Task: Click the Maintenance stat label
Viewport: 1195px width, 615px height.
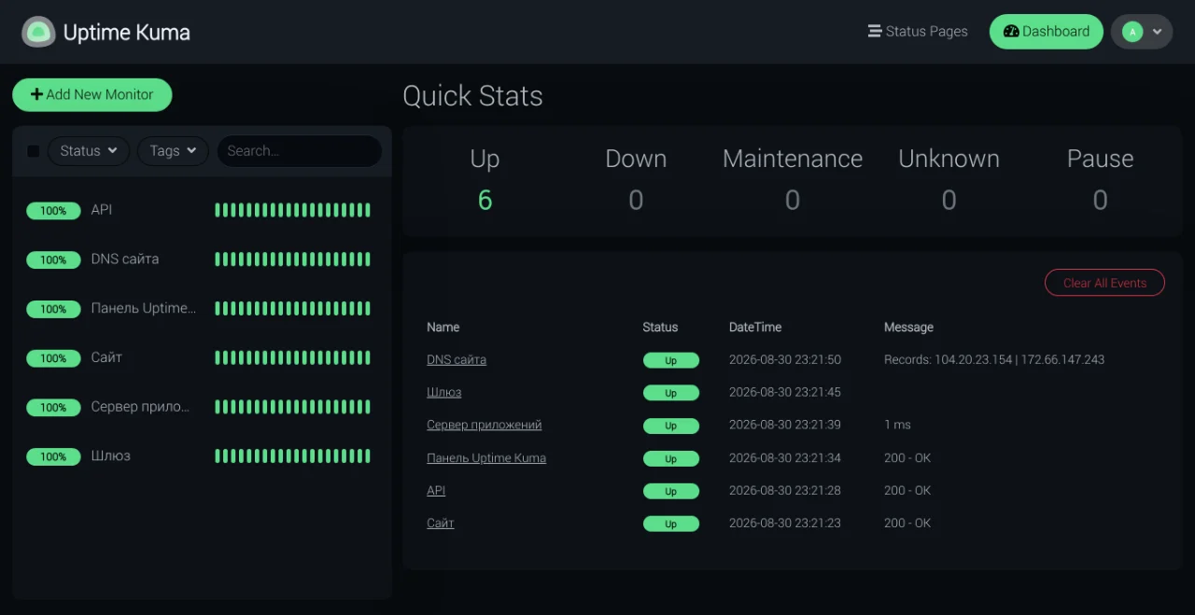Action: click(793, 159)
